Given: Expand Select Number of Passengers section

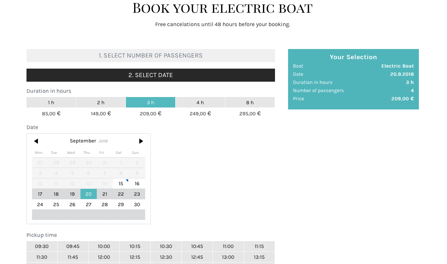Looking at the screenshot, I should 150,56.
